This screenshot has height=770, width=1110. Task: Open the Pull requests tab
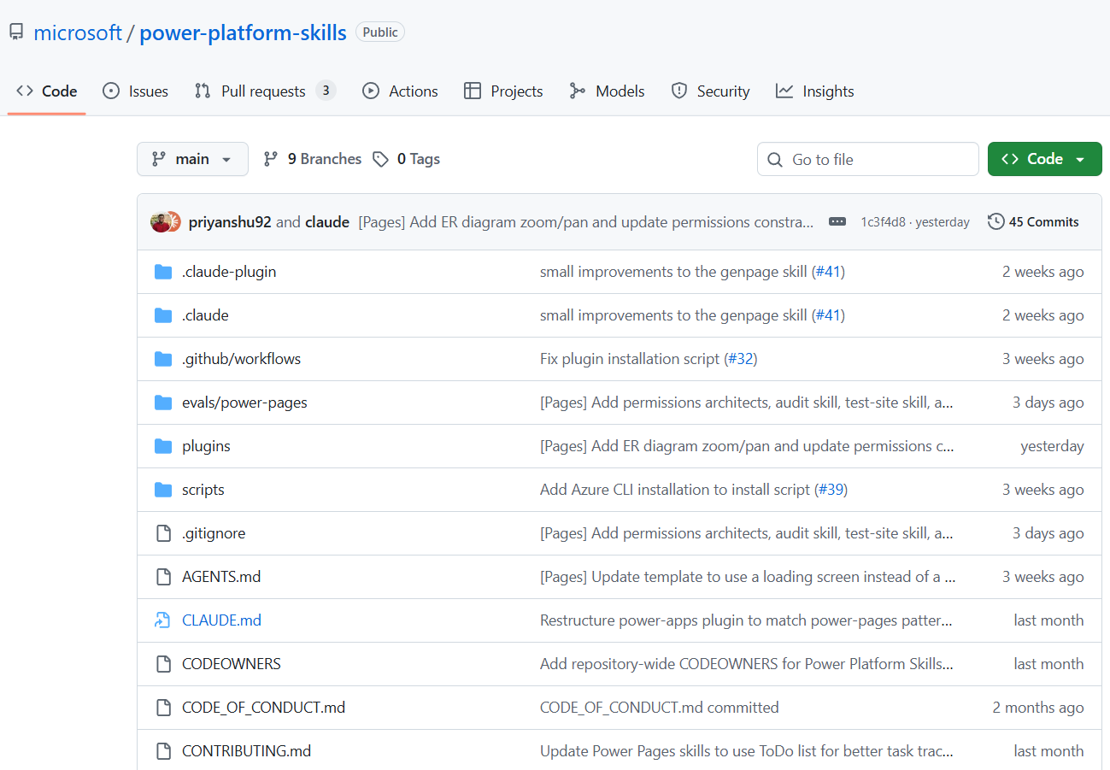[x=263, y=91]
